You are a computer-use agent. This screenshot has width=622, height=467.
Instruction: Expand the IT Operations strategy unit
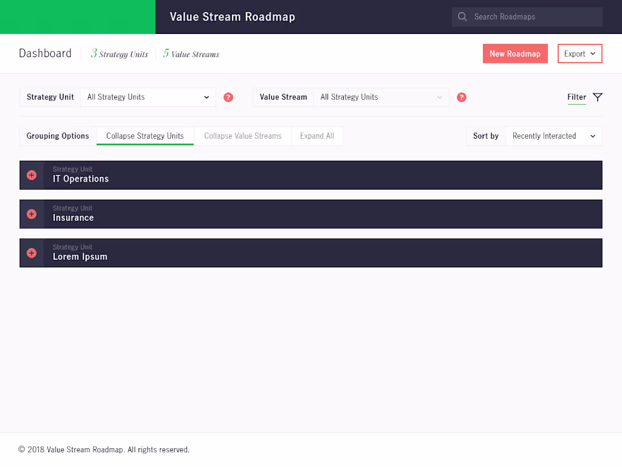point(32,175)
